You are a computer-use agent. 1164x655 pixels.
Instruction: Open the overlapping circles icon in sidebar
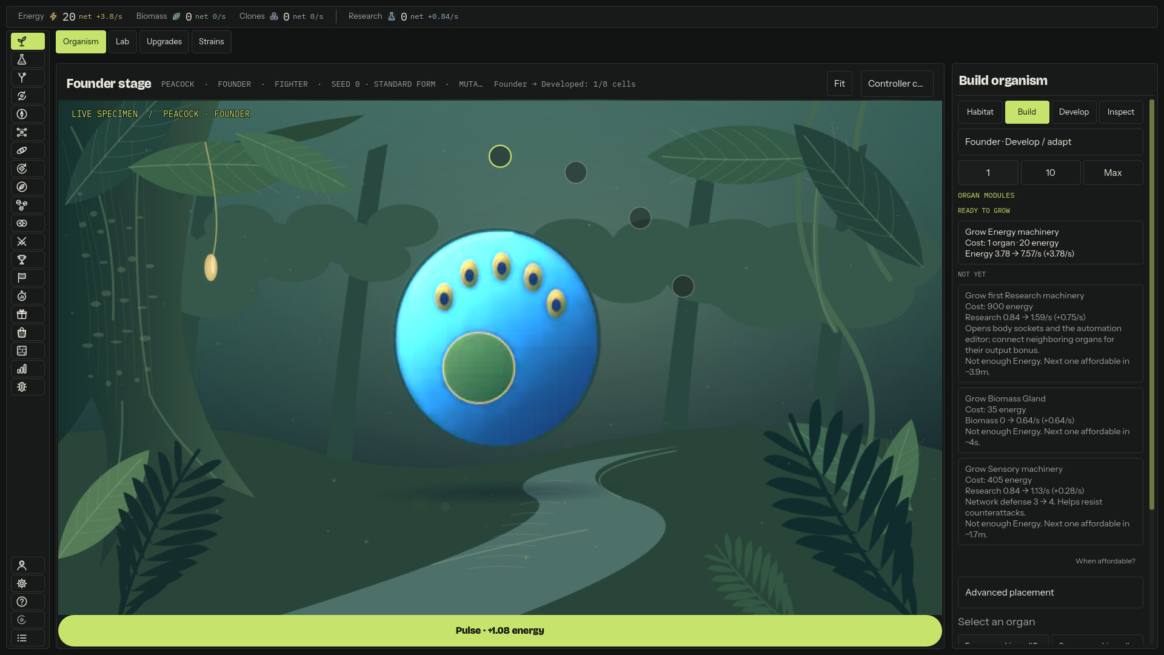point(28,223)
